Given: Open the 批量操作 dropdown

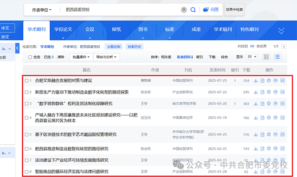Looking at the screenshot, I should 81,57.
